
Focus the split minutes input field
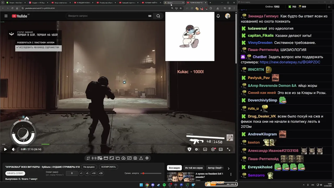72,173
